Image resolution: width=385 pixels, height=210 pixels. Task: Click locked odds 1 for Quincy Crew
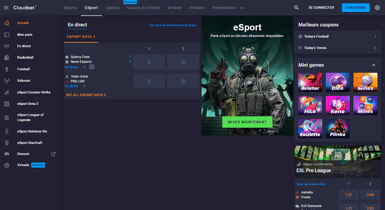(x=149, y=62)
